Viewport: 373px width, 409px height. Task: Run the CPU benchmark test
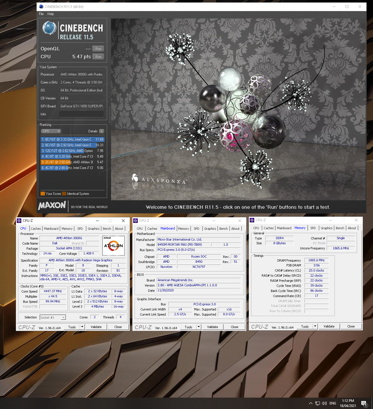pos(98,57)
